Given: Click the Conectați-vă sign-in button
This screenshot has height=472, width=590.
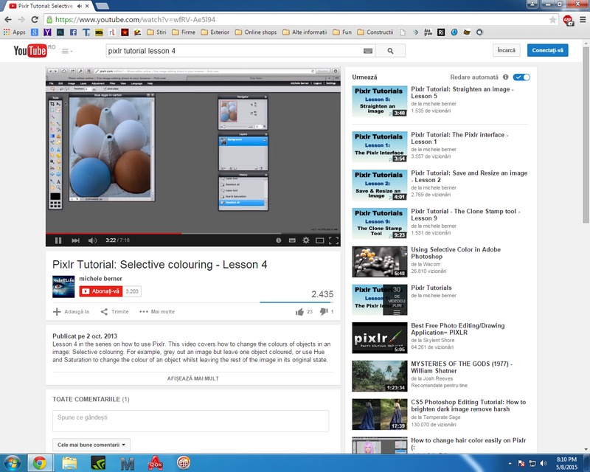Looking at the screenshot, I should coord(547,50).
